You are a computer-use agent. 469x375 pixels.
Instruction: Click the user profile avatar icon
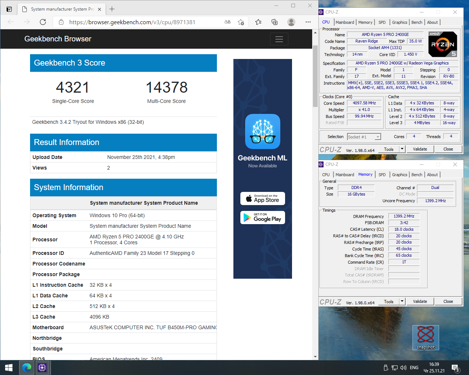click(x=291, y=22)
